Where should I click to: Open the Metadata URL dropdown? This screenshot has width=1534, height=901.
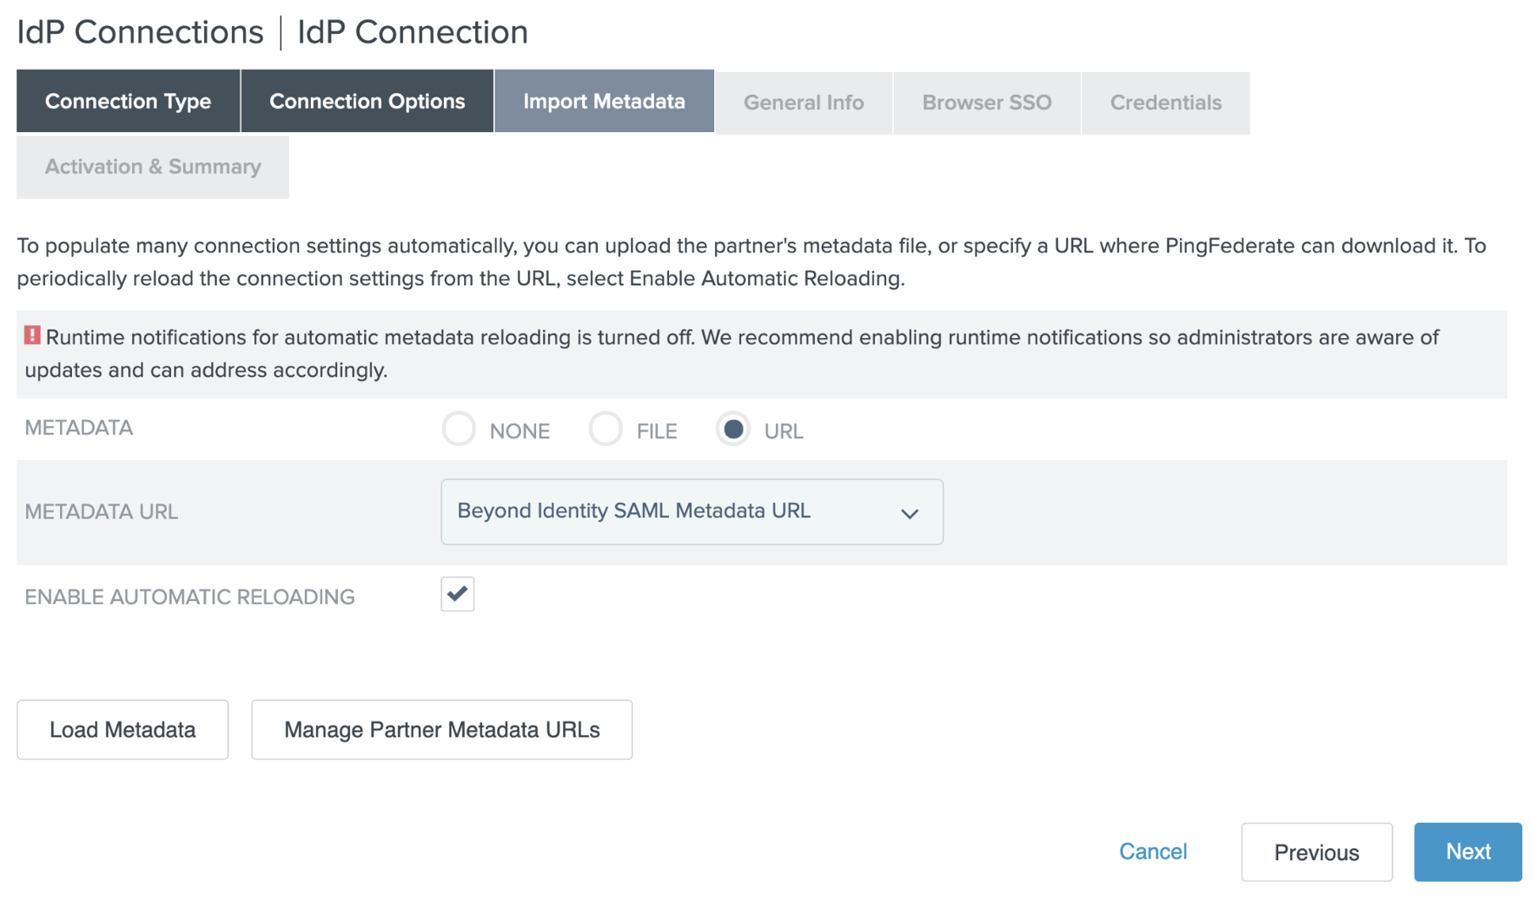tap(690, 512)
